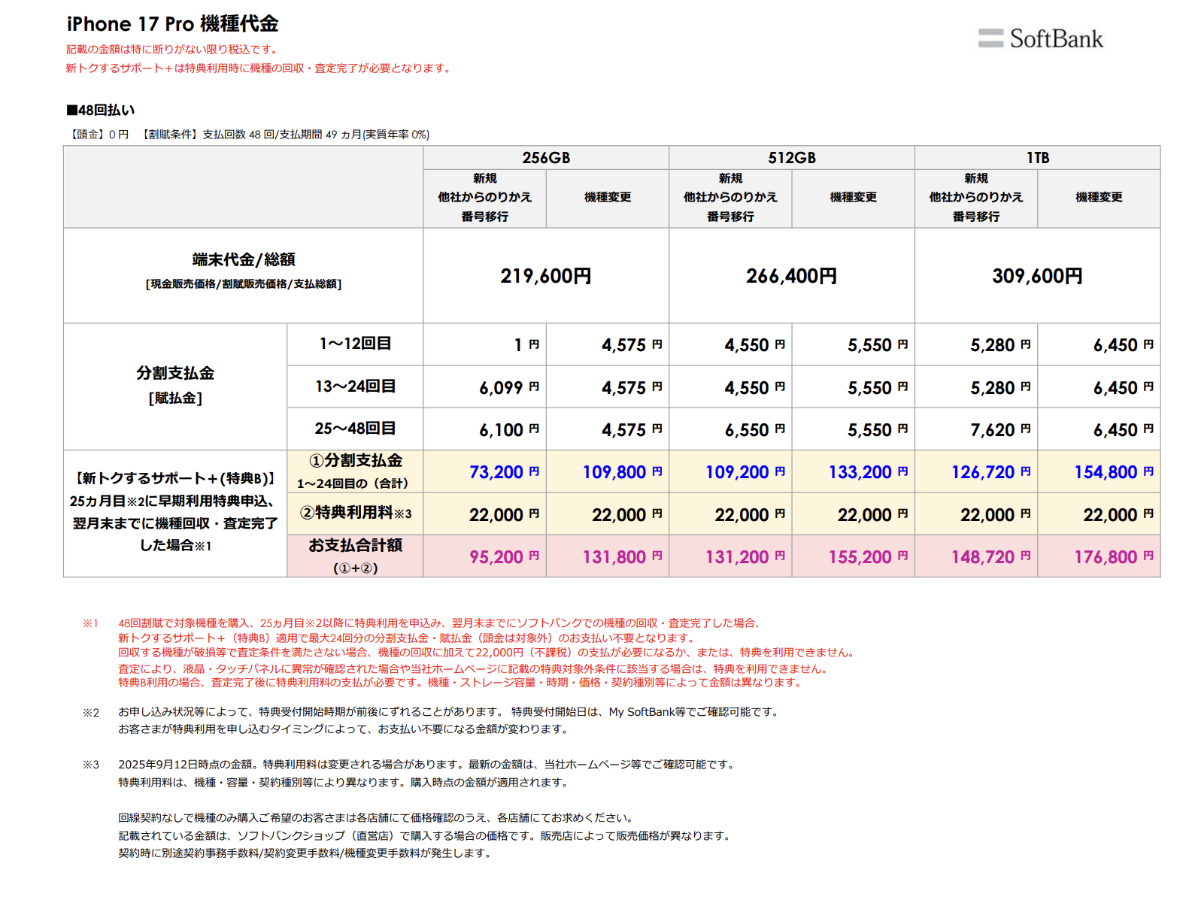Click the 1 円 installment cell
Viewport: 1192px width, 900px height.
(485, 344)
